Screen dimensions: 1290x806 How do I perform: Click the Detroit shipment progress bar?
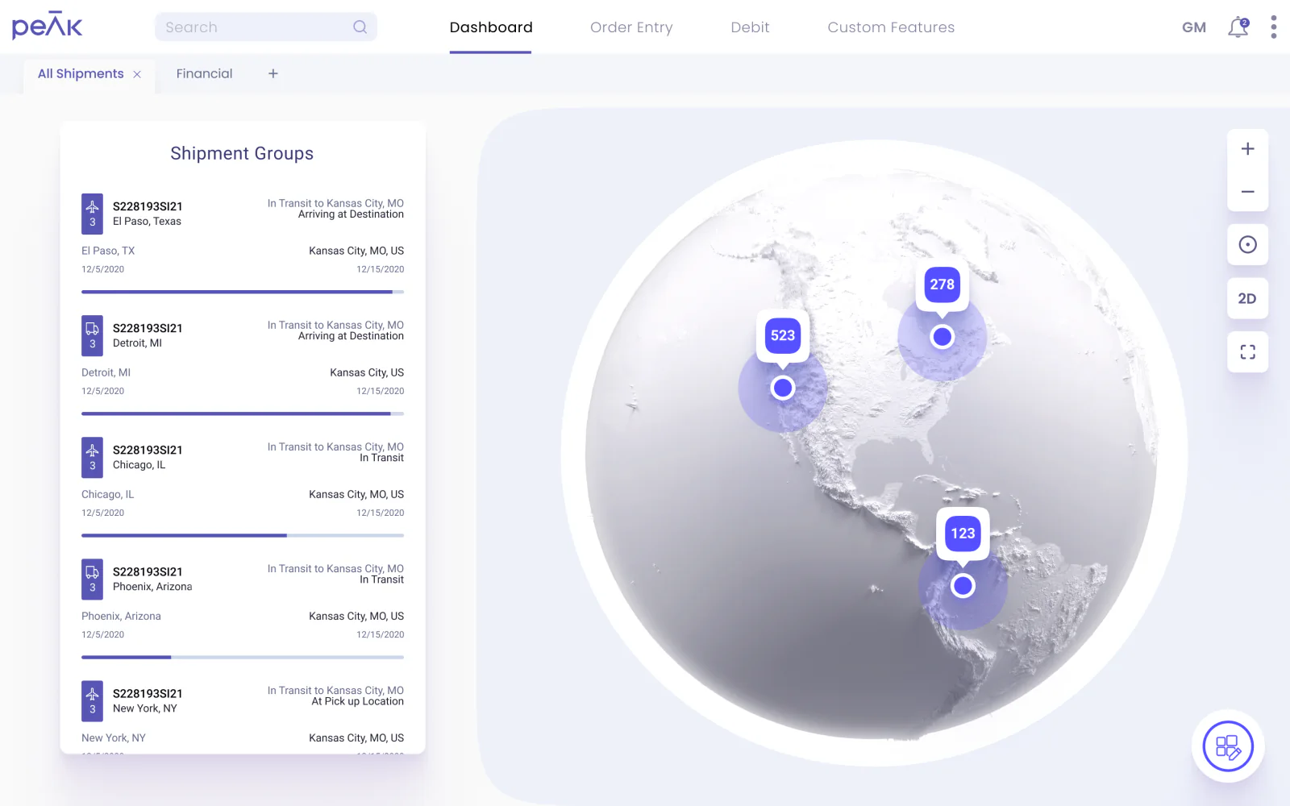[x=243, y=413]
